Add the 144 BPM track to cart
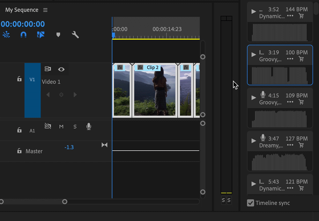Image resolution: width=319 pixels, height=221 pixels. tap(301, 16)
